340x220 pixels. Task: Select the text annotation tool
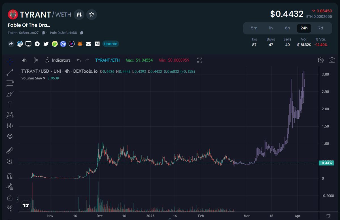click(x=10, y=105)
